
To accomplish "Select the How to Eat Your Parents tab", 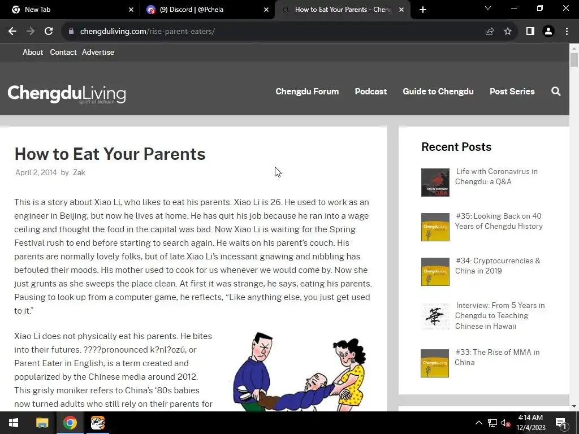I will tap(342, 10).
